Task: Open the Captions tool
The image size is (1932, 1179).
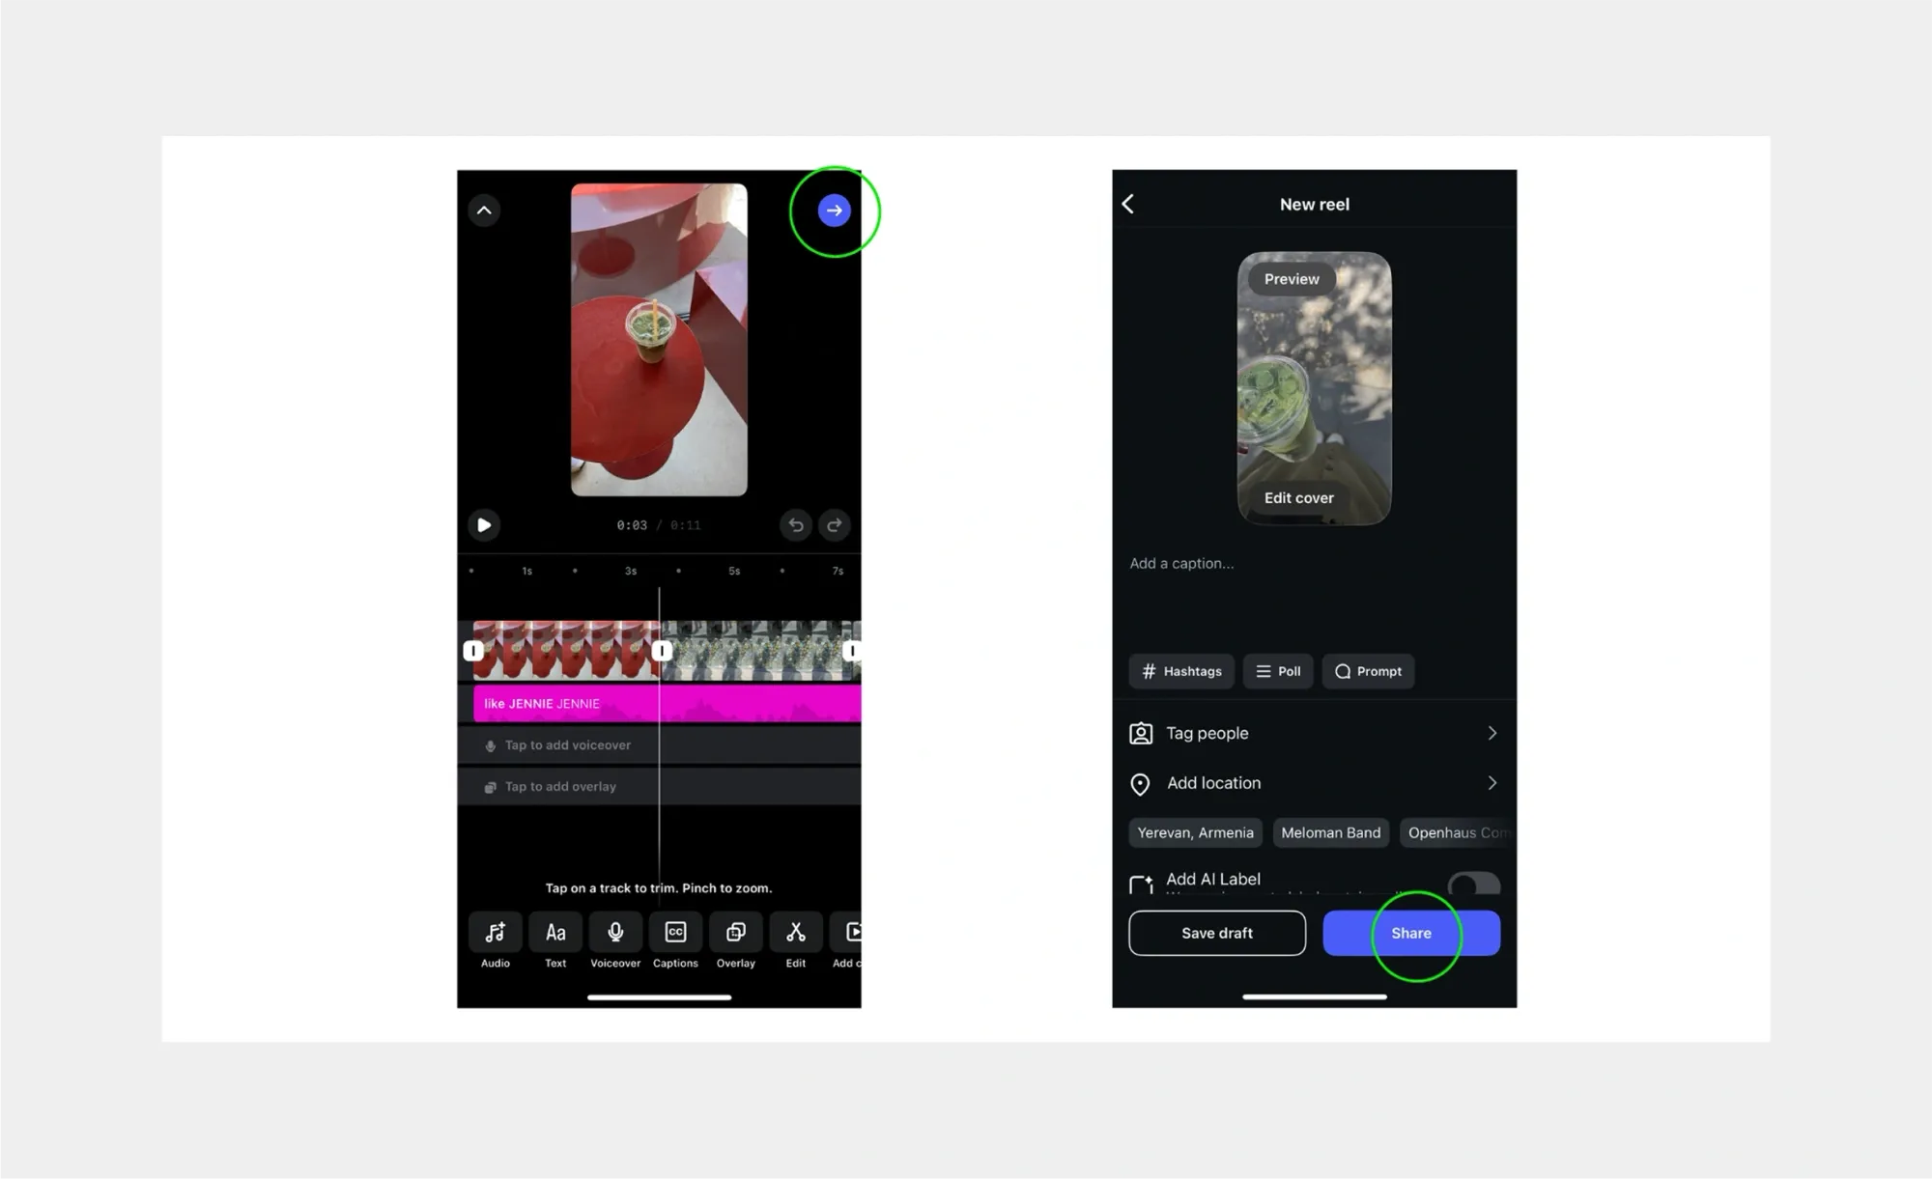Action: 675,933
